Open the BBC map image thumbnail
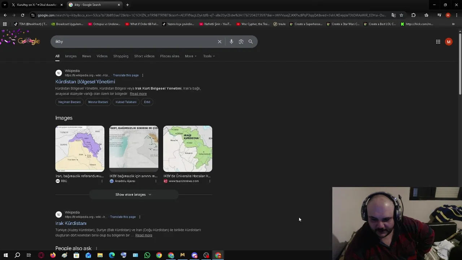This screenshot has height=260, width=462. coord(80,149)
